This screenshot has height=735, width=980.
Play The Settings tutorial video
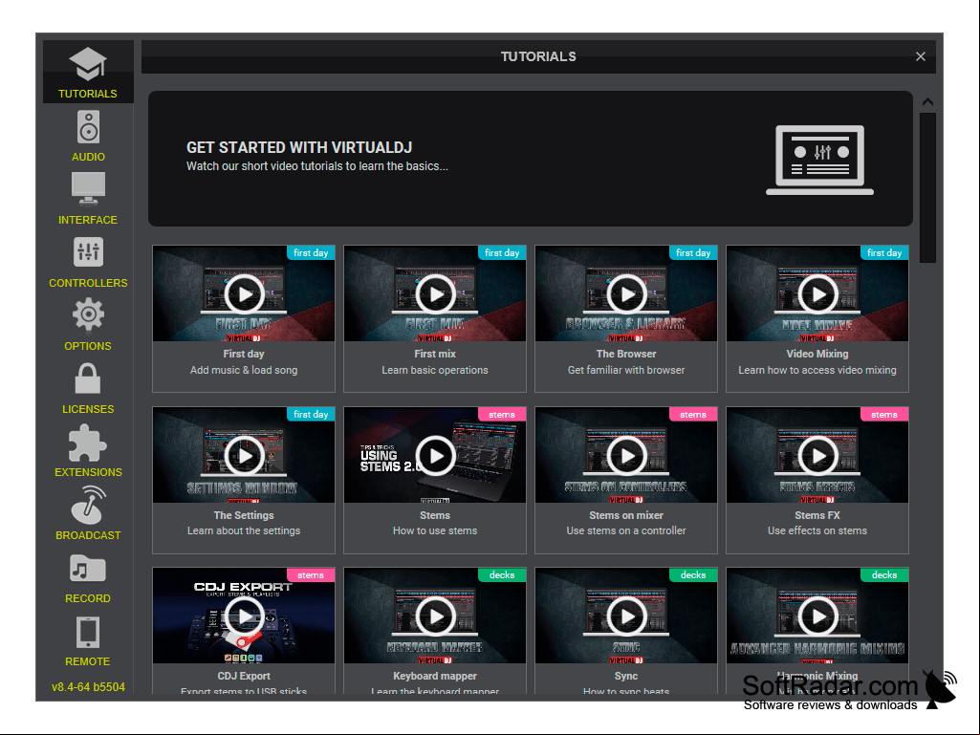244,456
